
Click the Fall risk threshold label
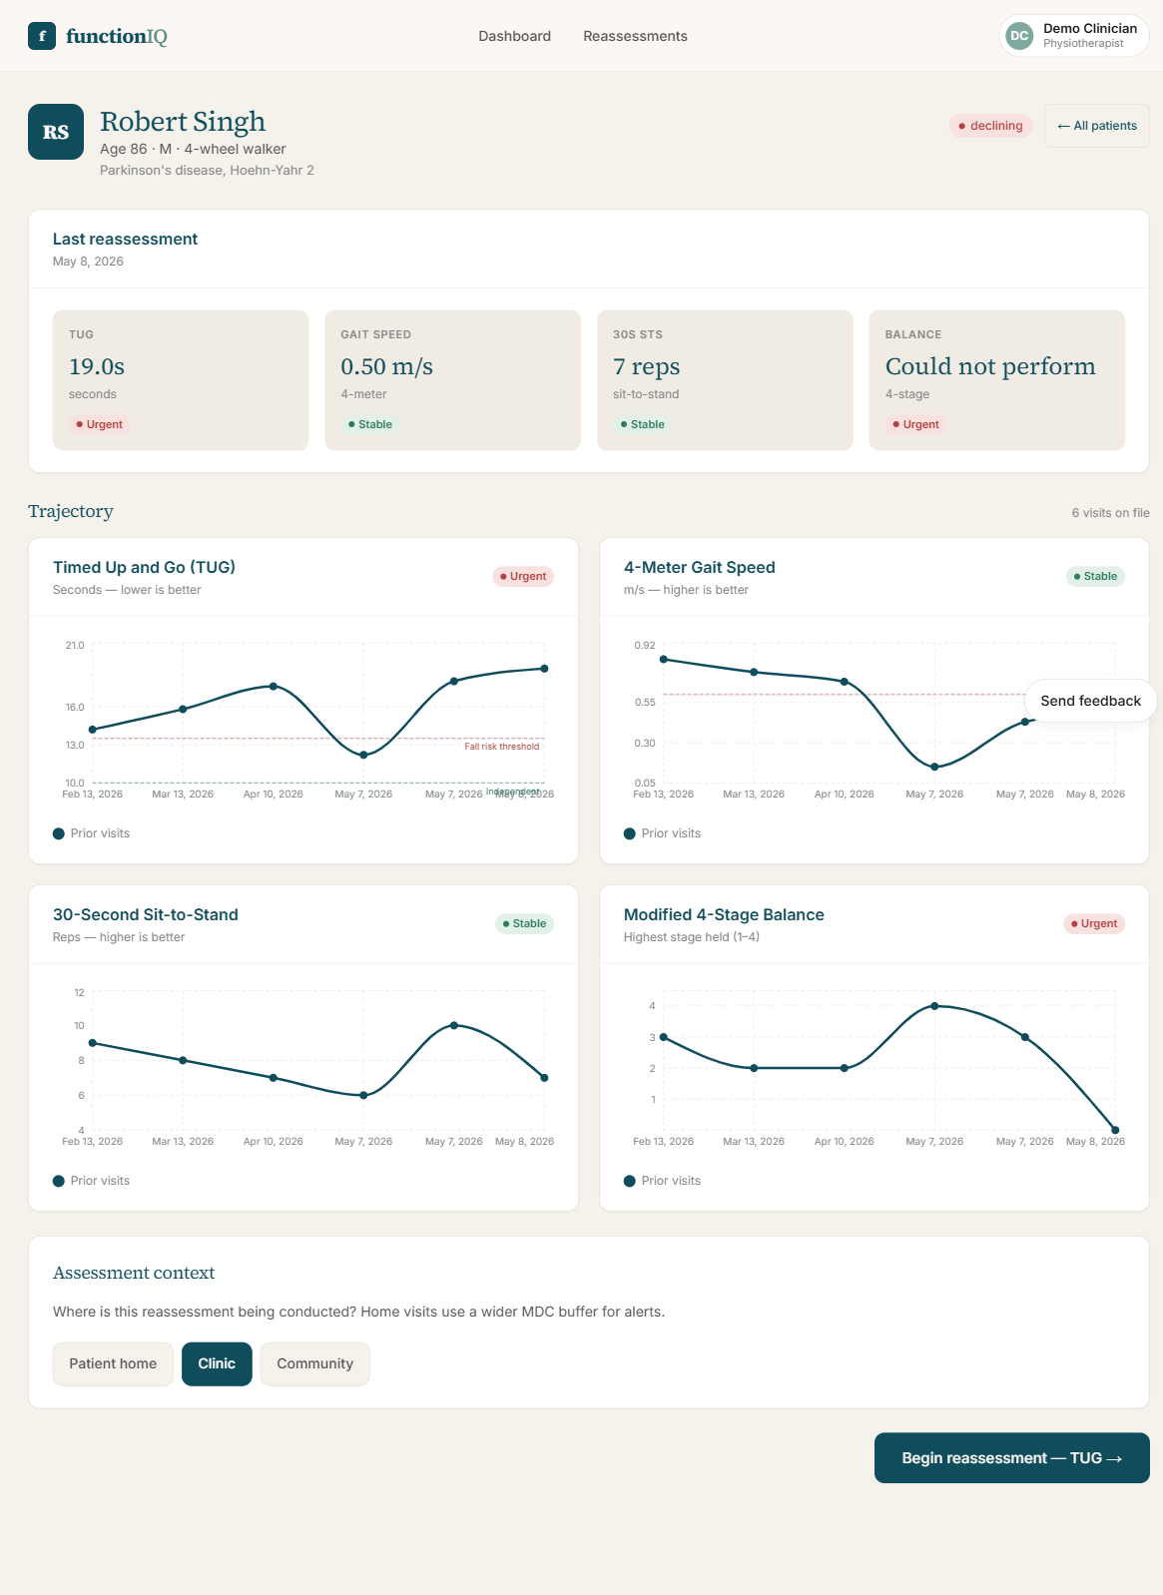coord(501,747)
